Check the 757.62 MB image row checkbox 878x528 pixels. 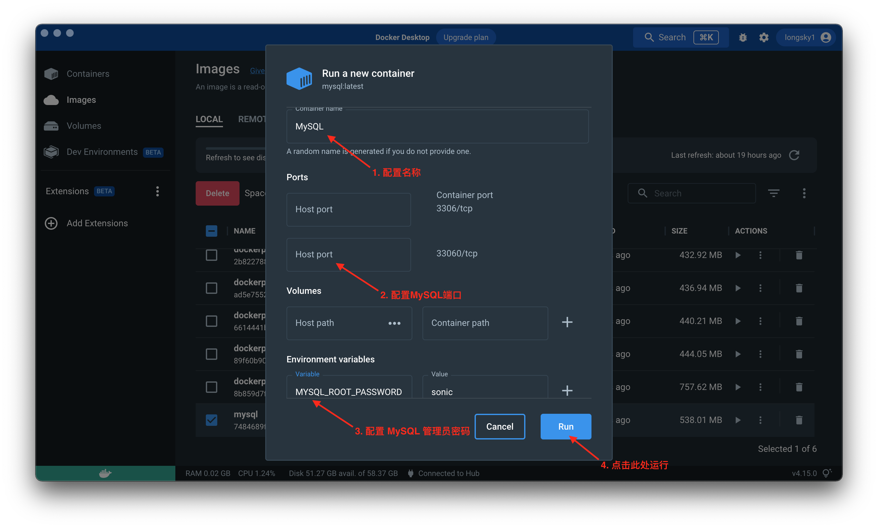[x=212, y=387]
